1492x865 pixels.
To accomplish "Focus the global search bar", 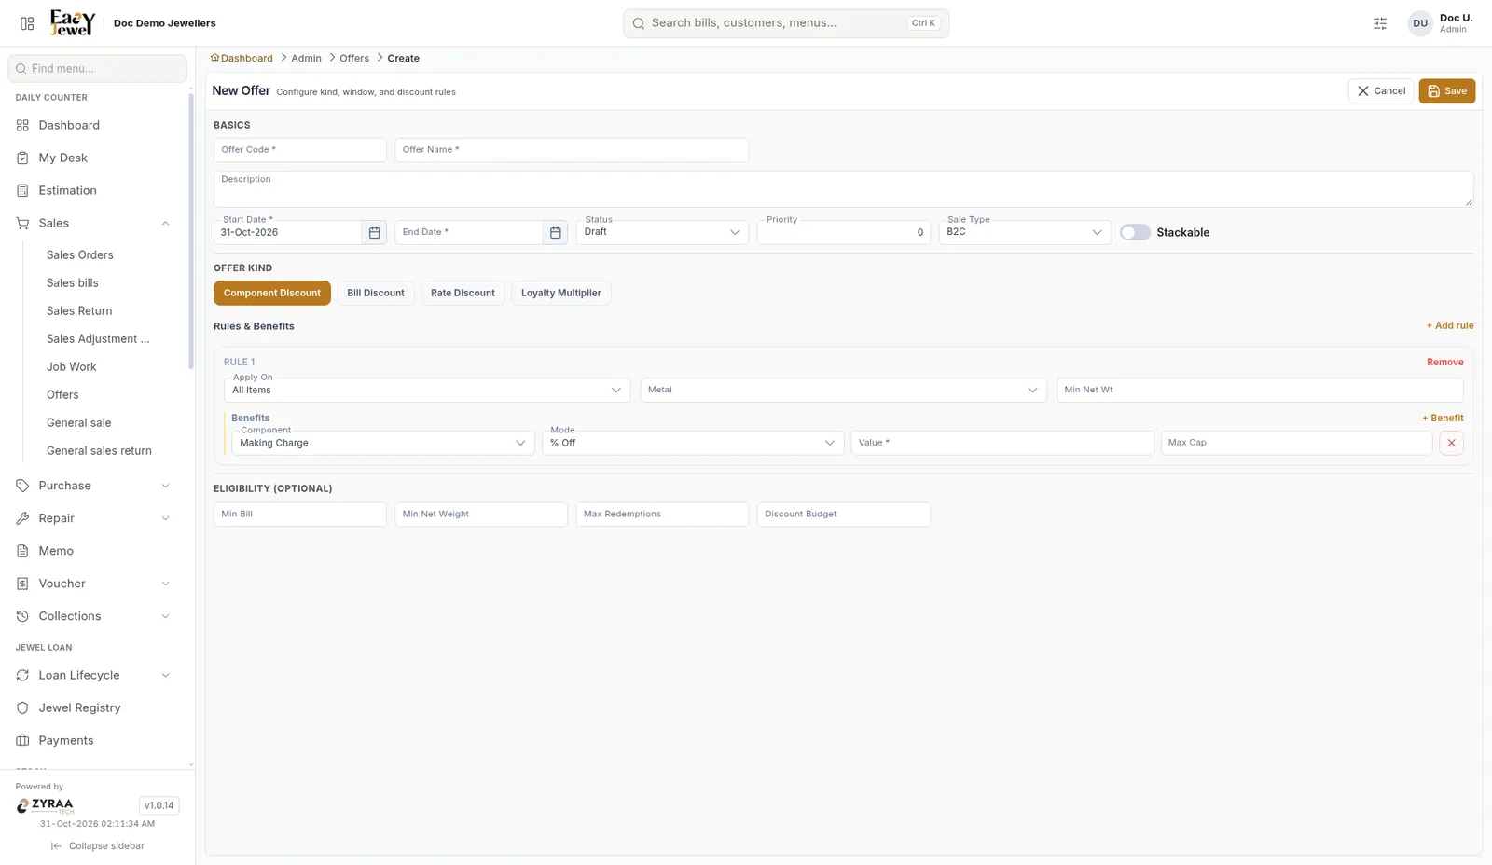I will tap(786, 23).
